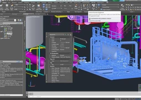Select Related Files node in tree
Image resolution: width=141 pixels, height=100 pixels.
(7, 38)
